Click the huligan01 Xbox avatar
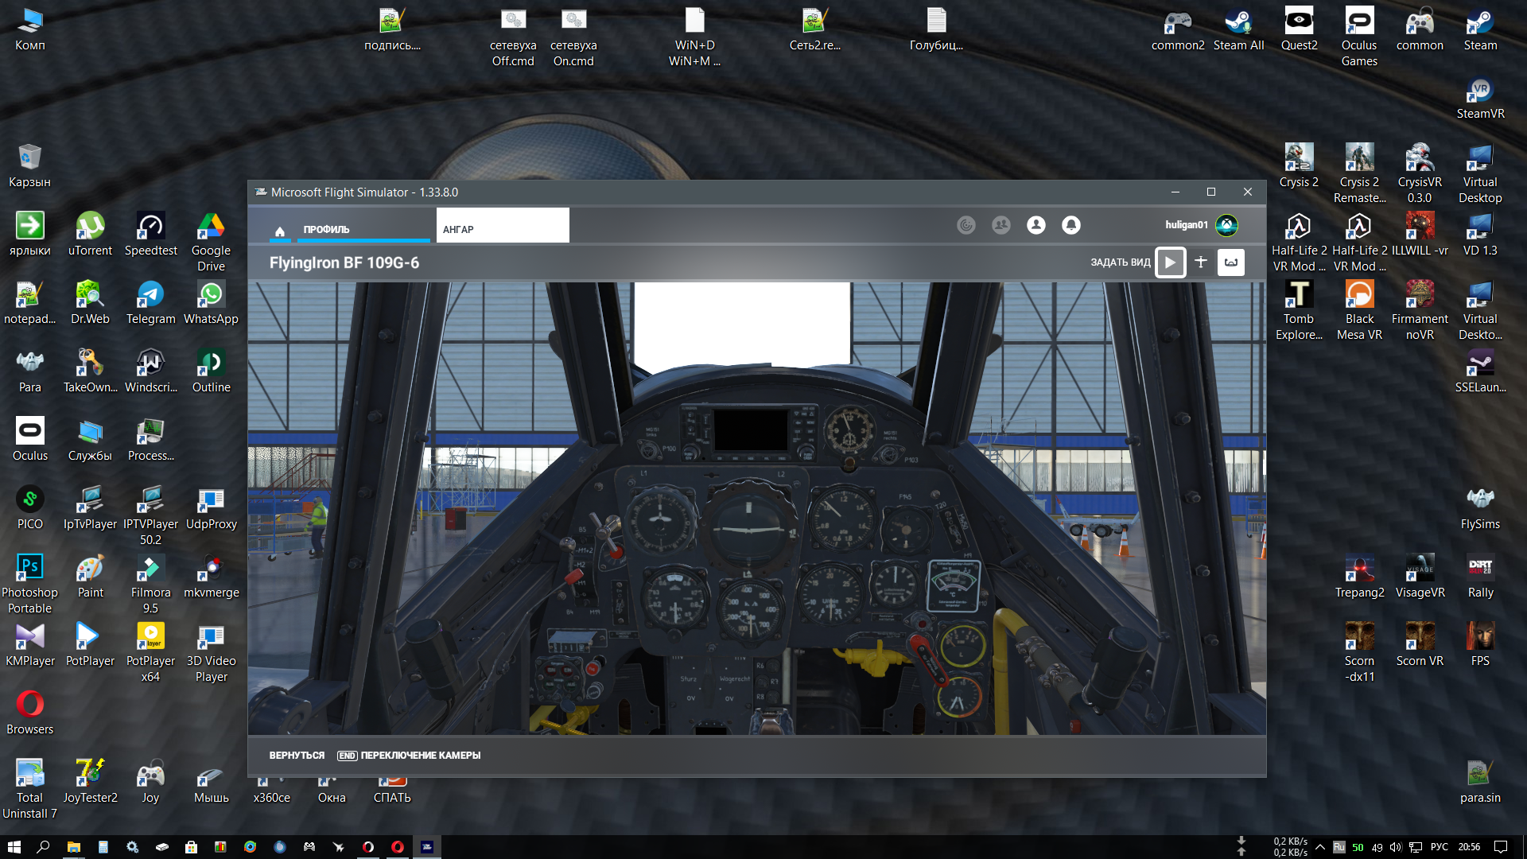This screenshot has width=1527, height=859. (1227, 225)
